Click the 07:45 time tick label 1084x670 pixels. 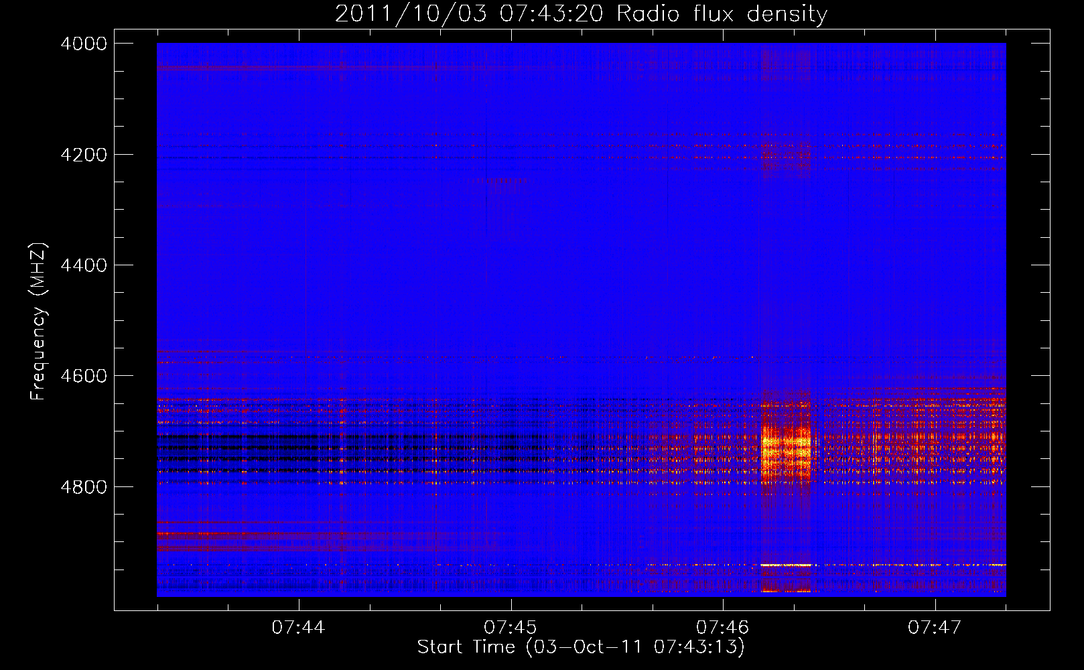(511, 628)
